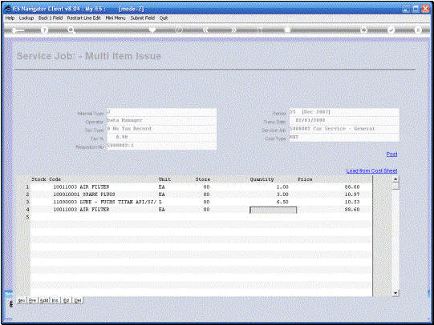
Task: Open the Lookup menu
Action: 26,18
